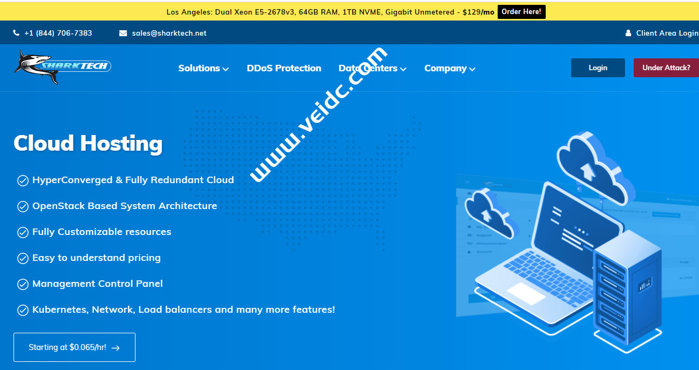Click the Under Attack? button
Viewport: 699px width, 370px height.
666,68
